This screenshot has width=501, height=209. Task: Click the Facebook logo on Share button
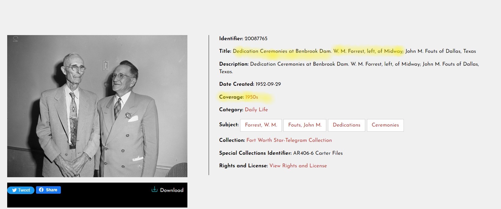pyautogui.click(x=41, y=190)
